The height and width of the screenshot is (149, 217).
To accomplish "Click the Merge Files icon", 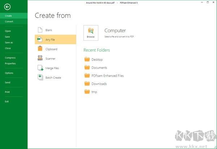I will (41, 68).
